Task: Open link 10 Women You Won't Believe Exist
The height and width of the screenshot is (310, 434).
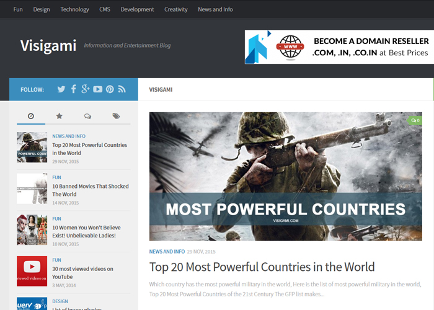Action: pyautogui.click(x=86, y=231)
